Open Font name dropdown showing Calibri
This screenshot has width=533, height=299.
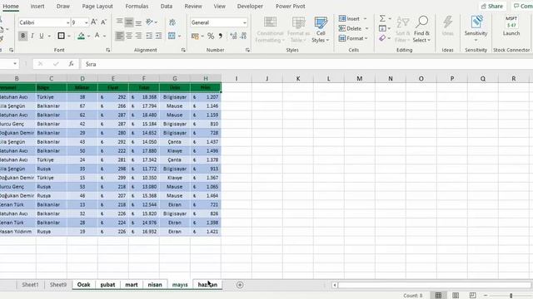pyautogui.click(x=67, y=22)
